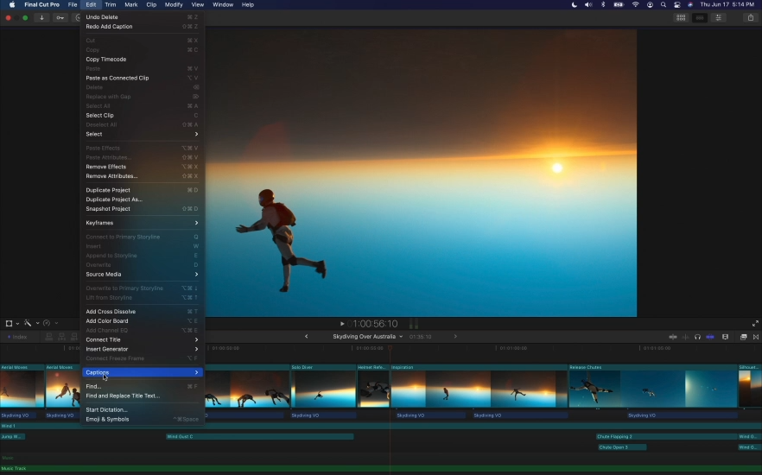This screenshot has width=762, height=475.
Task: Toggle snapping blue icon
Action: click(x=710, y=337)
